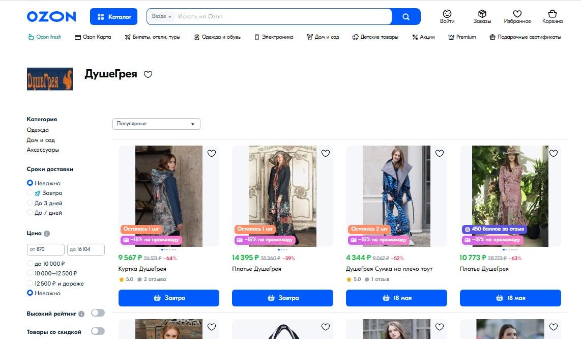The height and width of the screenshot is (339, 581).
Task: Focus the Искать на Ozon search field
Action: 282,16
